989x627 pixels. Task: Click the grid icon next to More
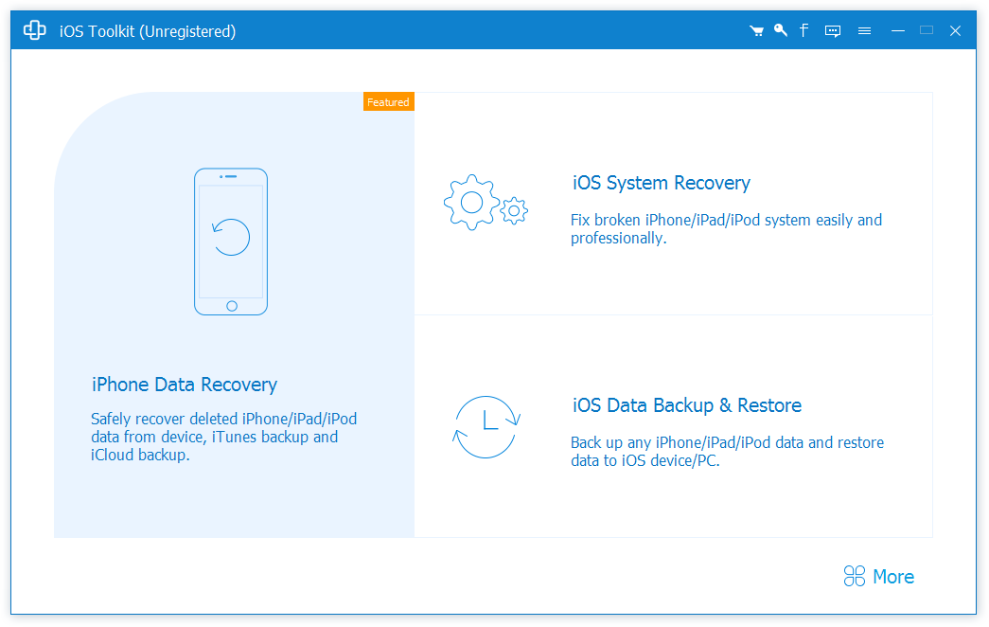pyautogui.click(x=853, y=576)
